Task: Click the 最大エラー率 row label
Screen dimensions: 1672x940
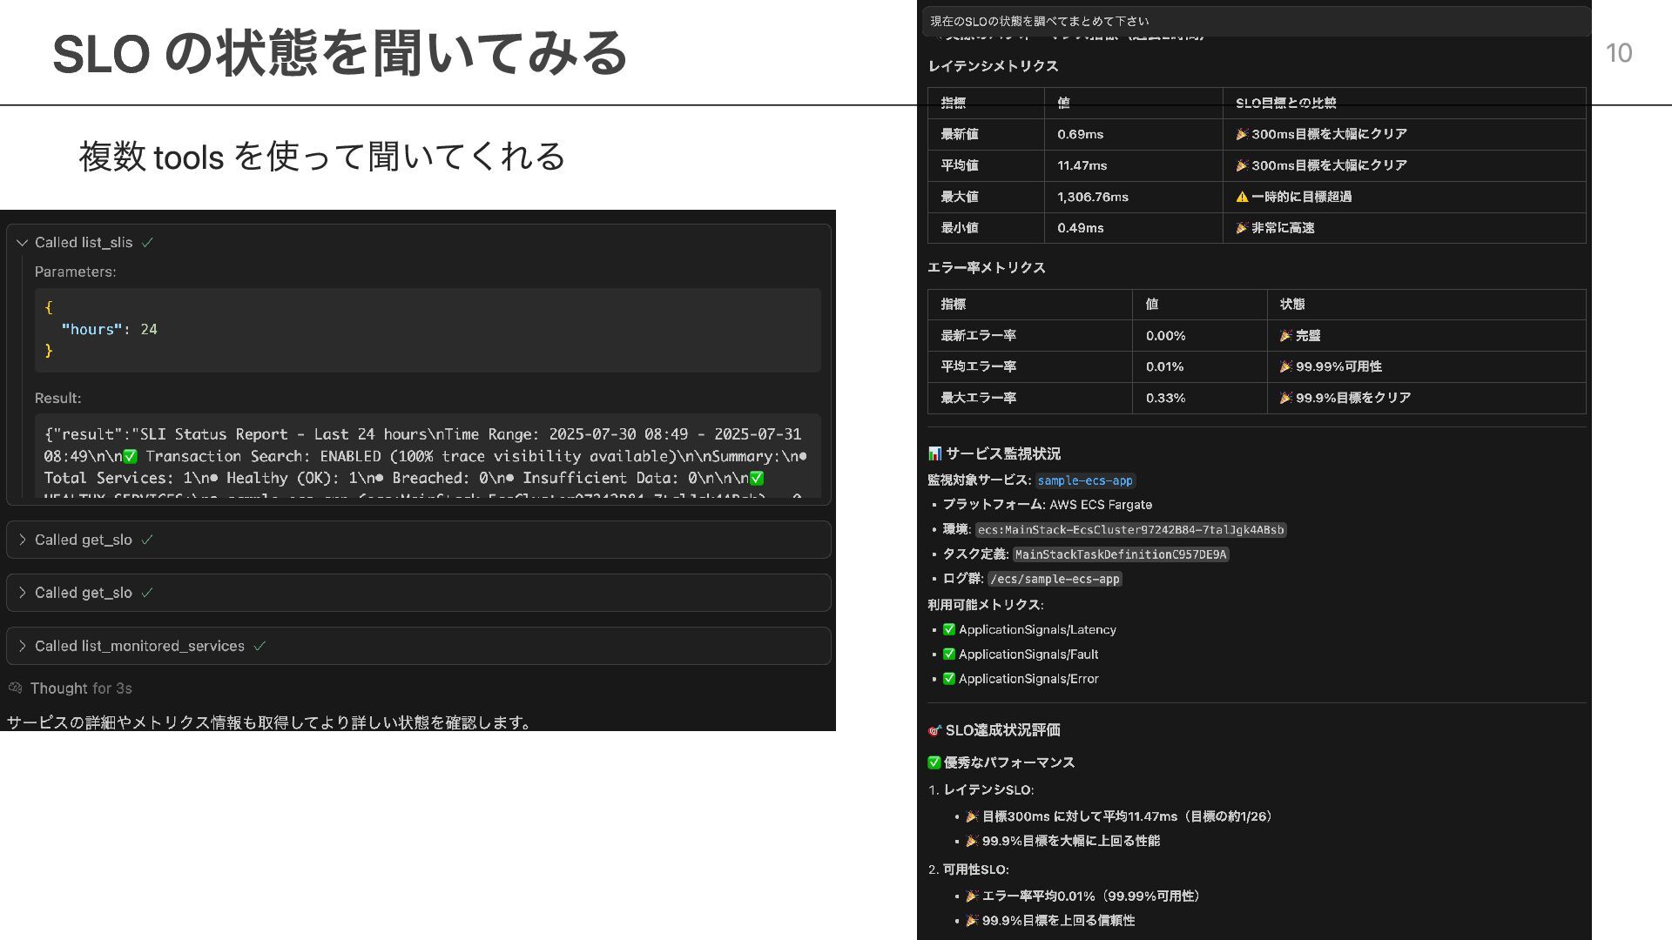Action: coord(978,398)
